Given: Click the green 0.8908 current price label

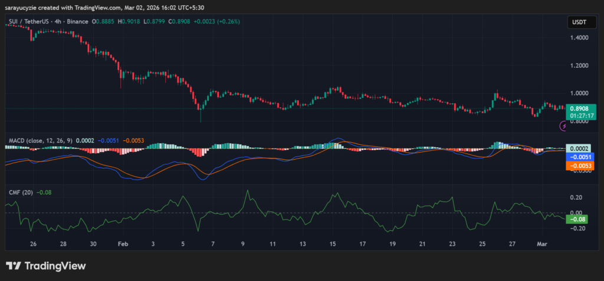Looking at the screenshot, I should pos(580,108).
